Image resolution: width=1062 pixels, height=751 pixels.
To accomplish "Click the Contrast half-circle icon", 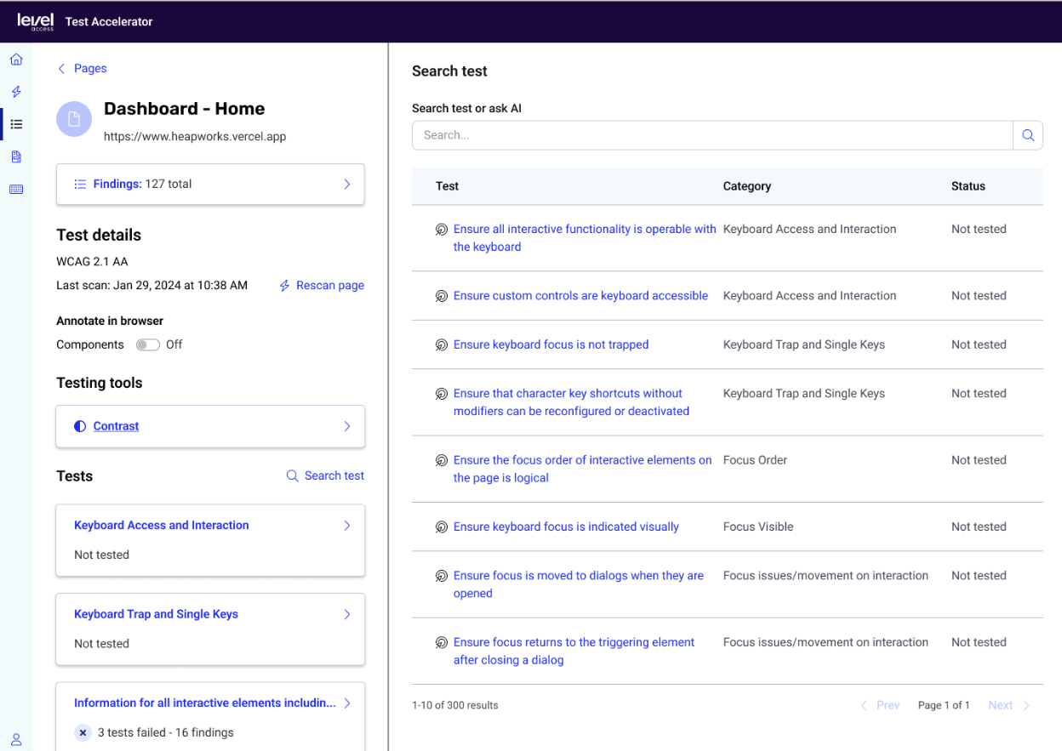I will [80, 426].
